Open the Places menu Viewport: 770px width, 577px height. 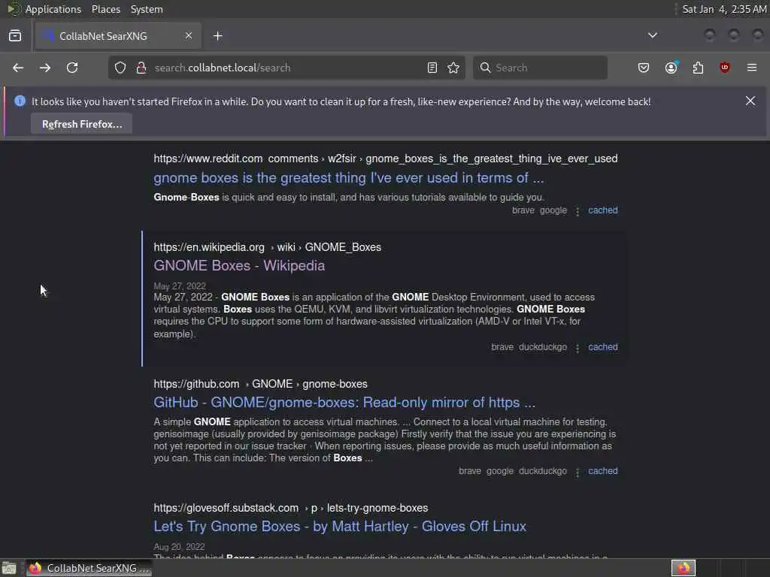pos(106,9)
